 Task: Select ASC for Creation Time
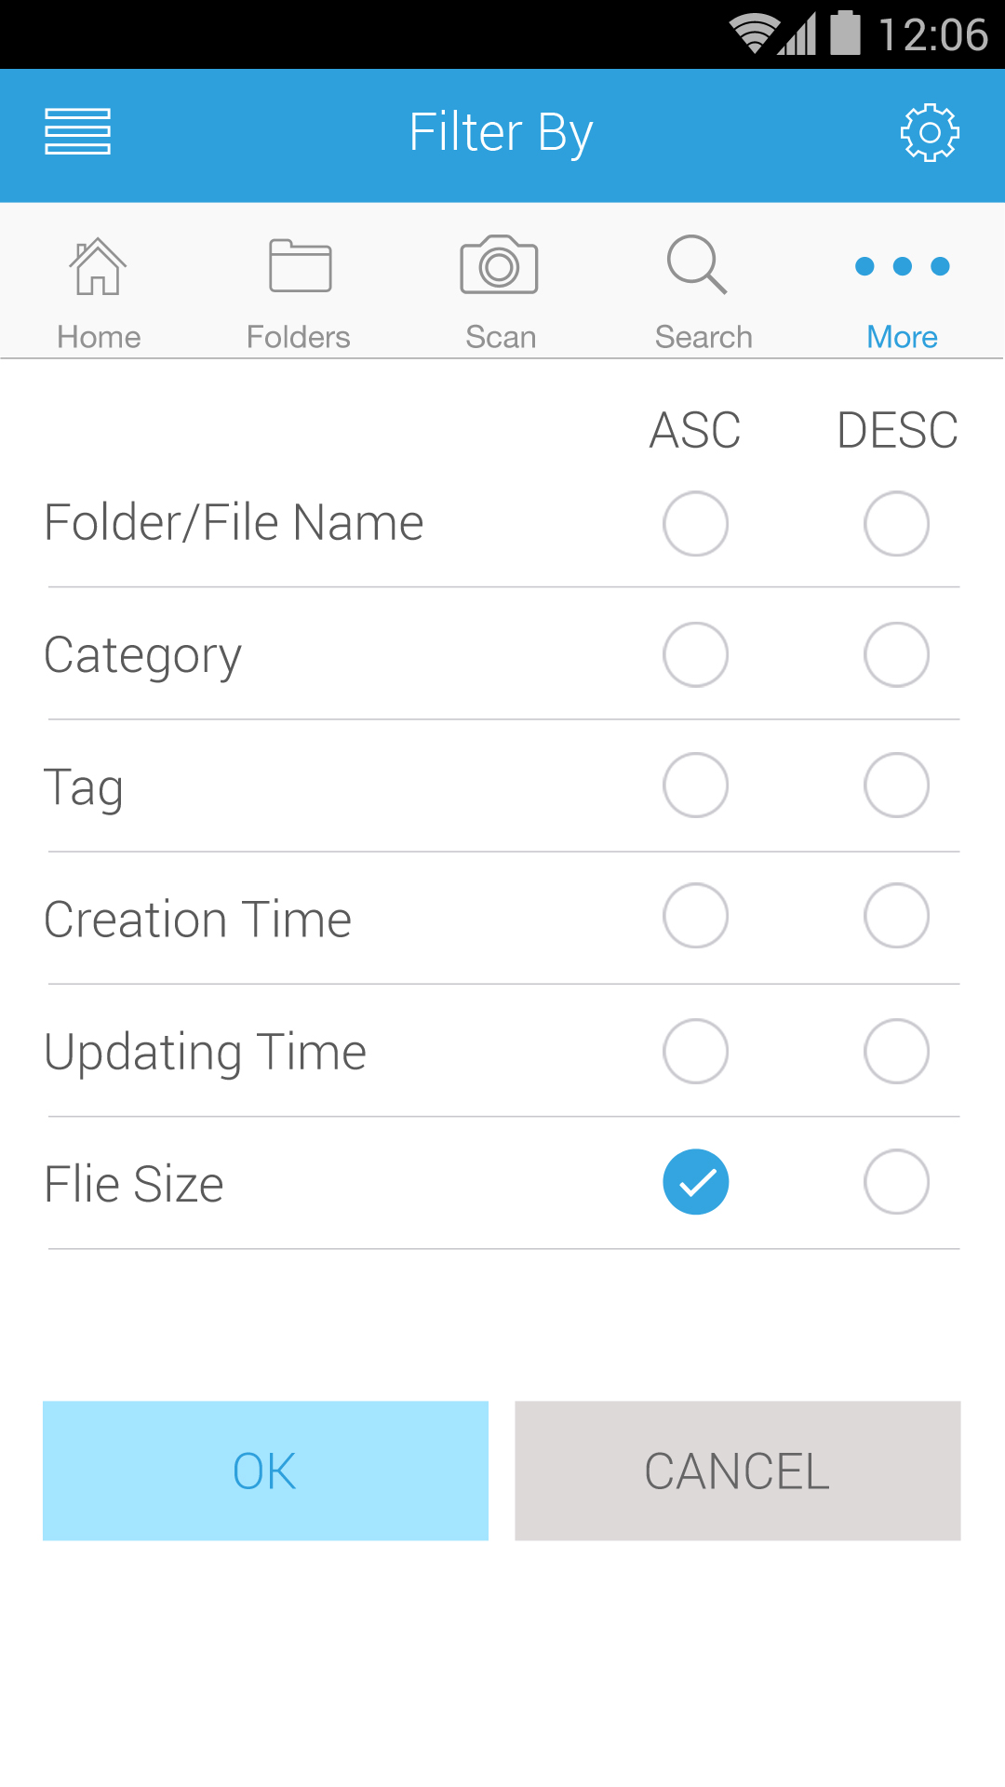695,916
